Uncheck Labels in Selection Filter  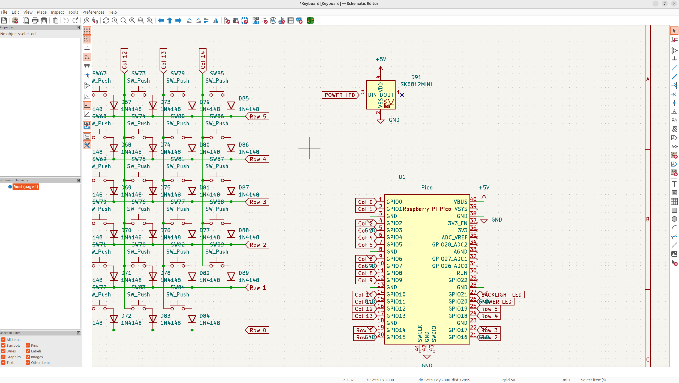point(28,351)
